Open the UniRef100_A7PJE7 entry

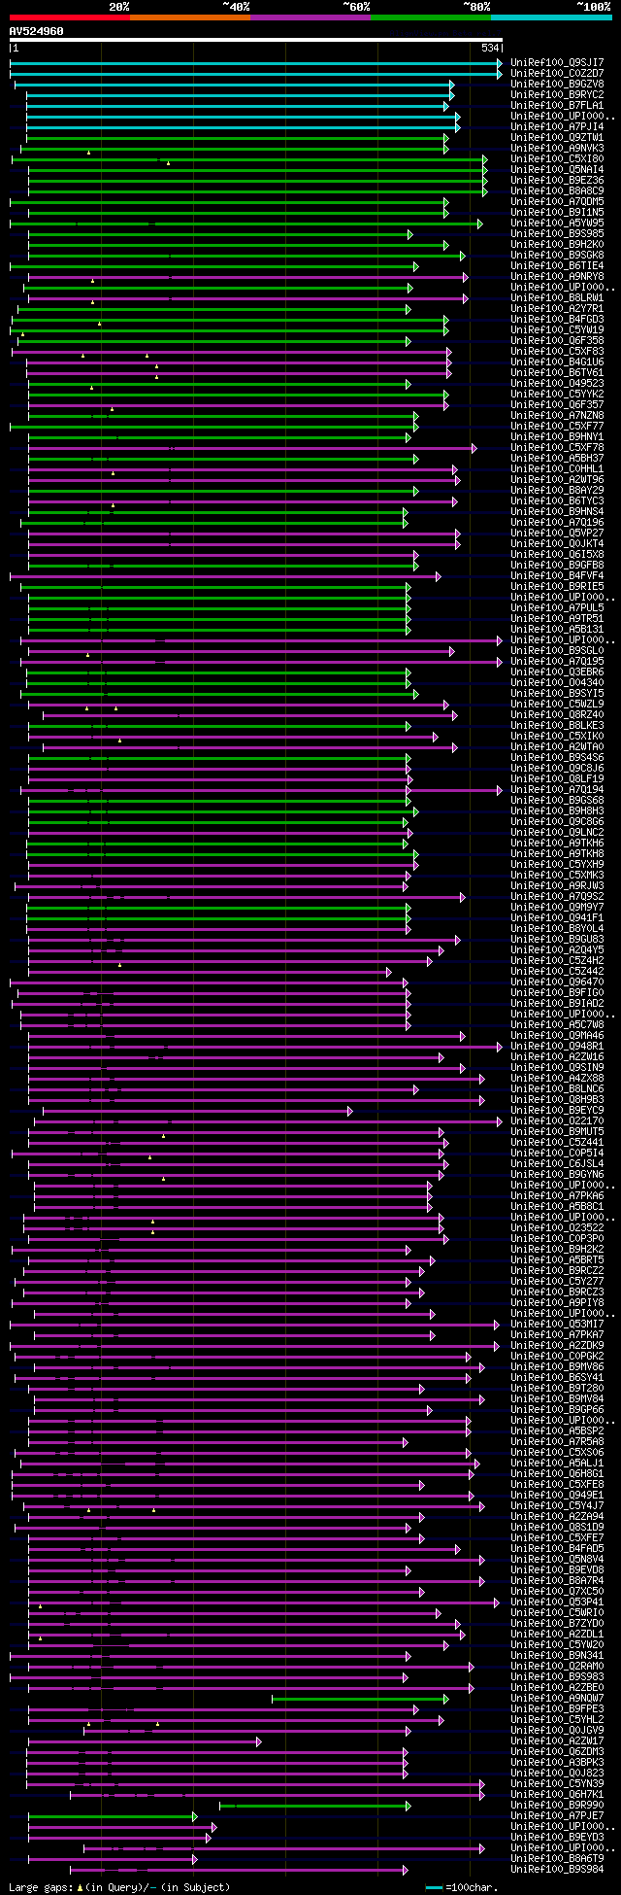pyautogui.click(x=557, y=1816)
